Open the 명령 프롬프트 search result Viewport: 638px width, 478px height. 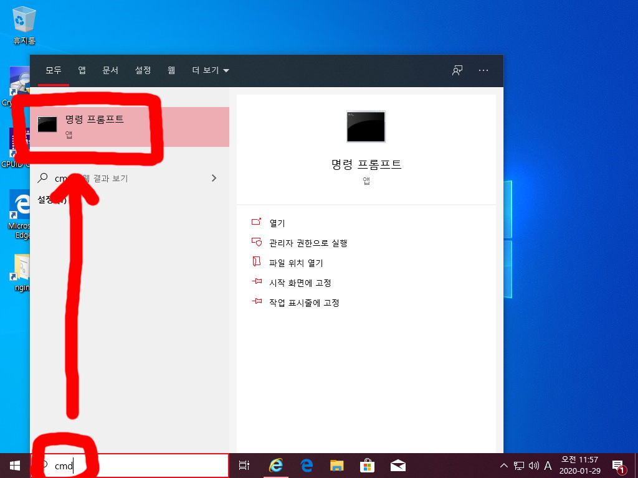130,126
